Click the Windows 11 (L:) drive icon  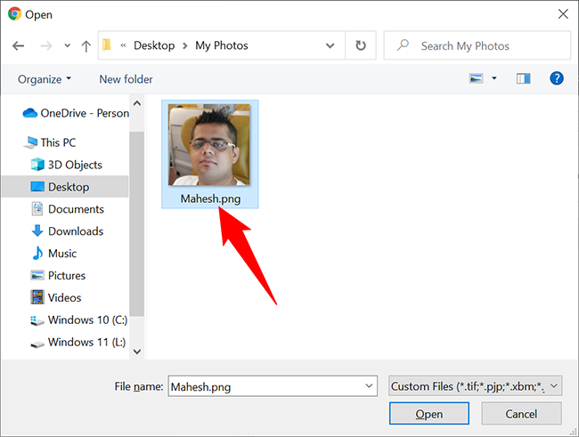37,344
